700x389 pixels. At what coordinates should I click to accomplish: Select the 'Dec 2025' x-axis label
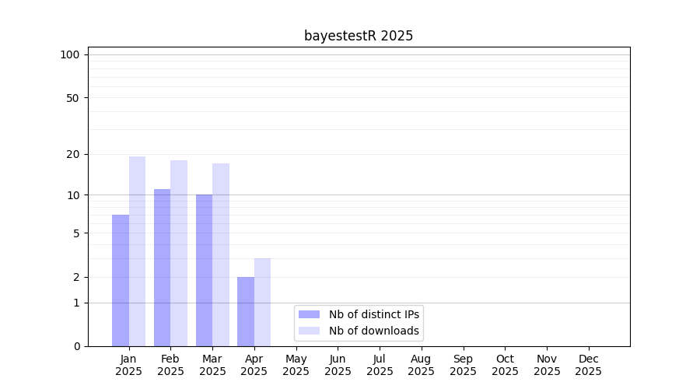tap(589, 365)
